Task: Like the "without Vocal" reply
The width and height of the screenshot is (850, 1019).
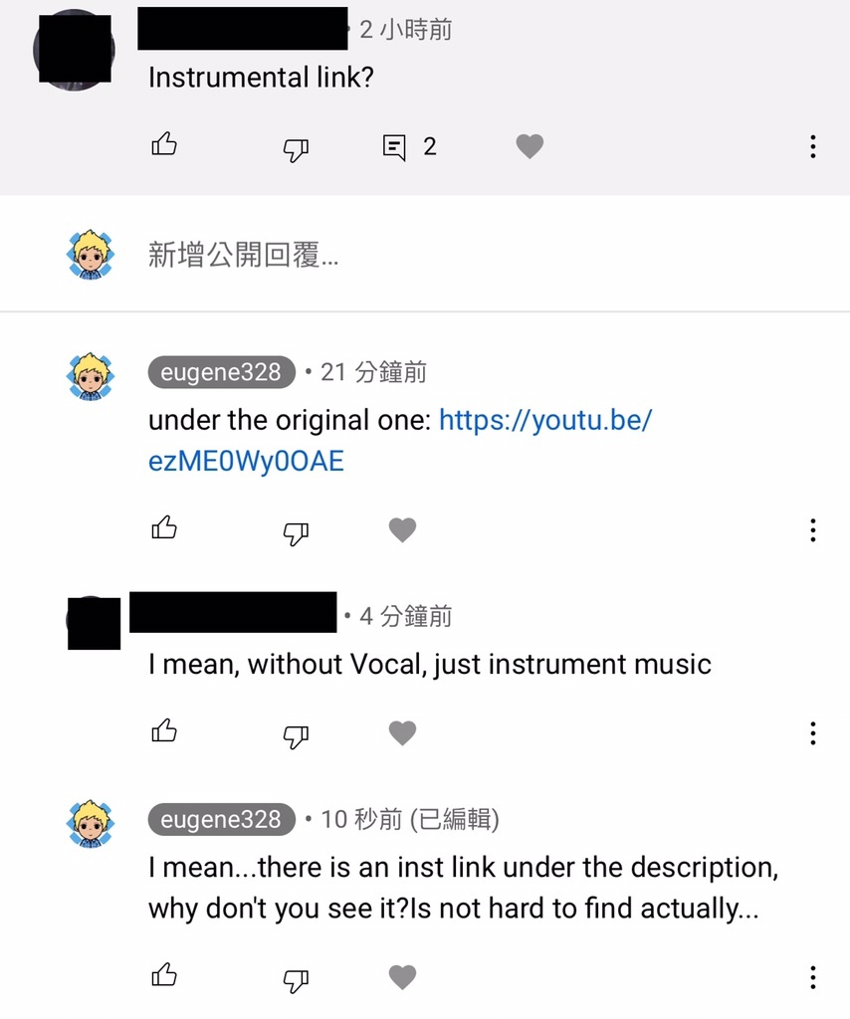Action: pos(164,730)
